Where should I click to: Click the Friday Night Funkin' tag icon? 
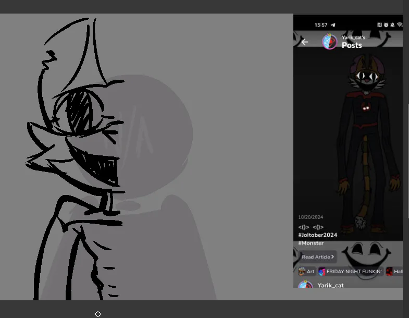(x=322, y=271)
